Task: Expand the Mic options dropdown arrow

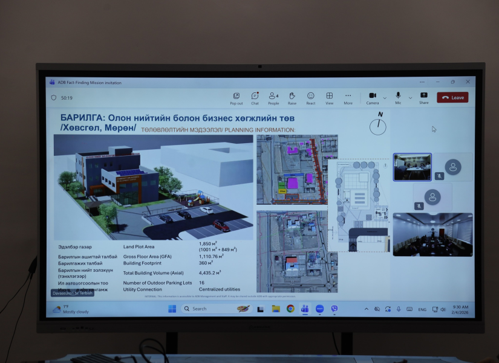Action: [410, 97]
